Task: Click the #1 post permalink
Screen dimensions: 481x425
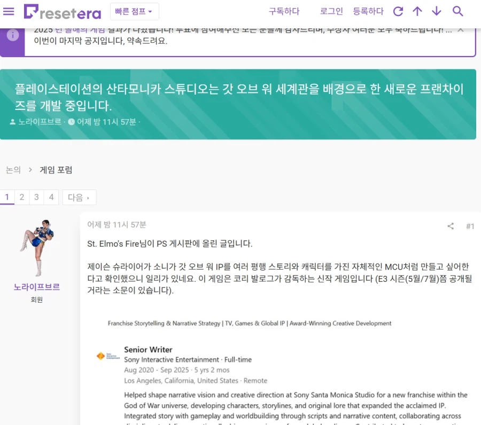Action: click(x=470, y=226)
